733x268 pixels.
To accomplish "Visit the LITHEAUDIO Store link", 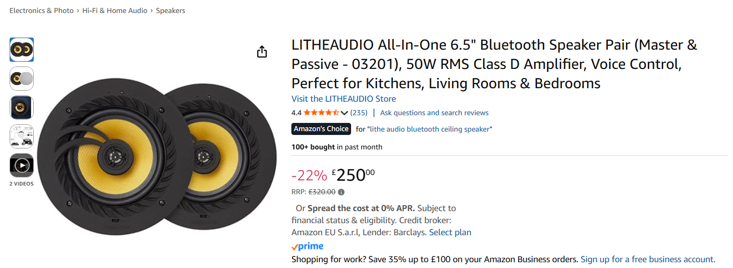I will pos(343,99).
